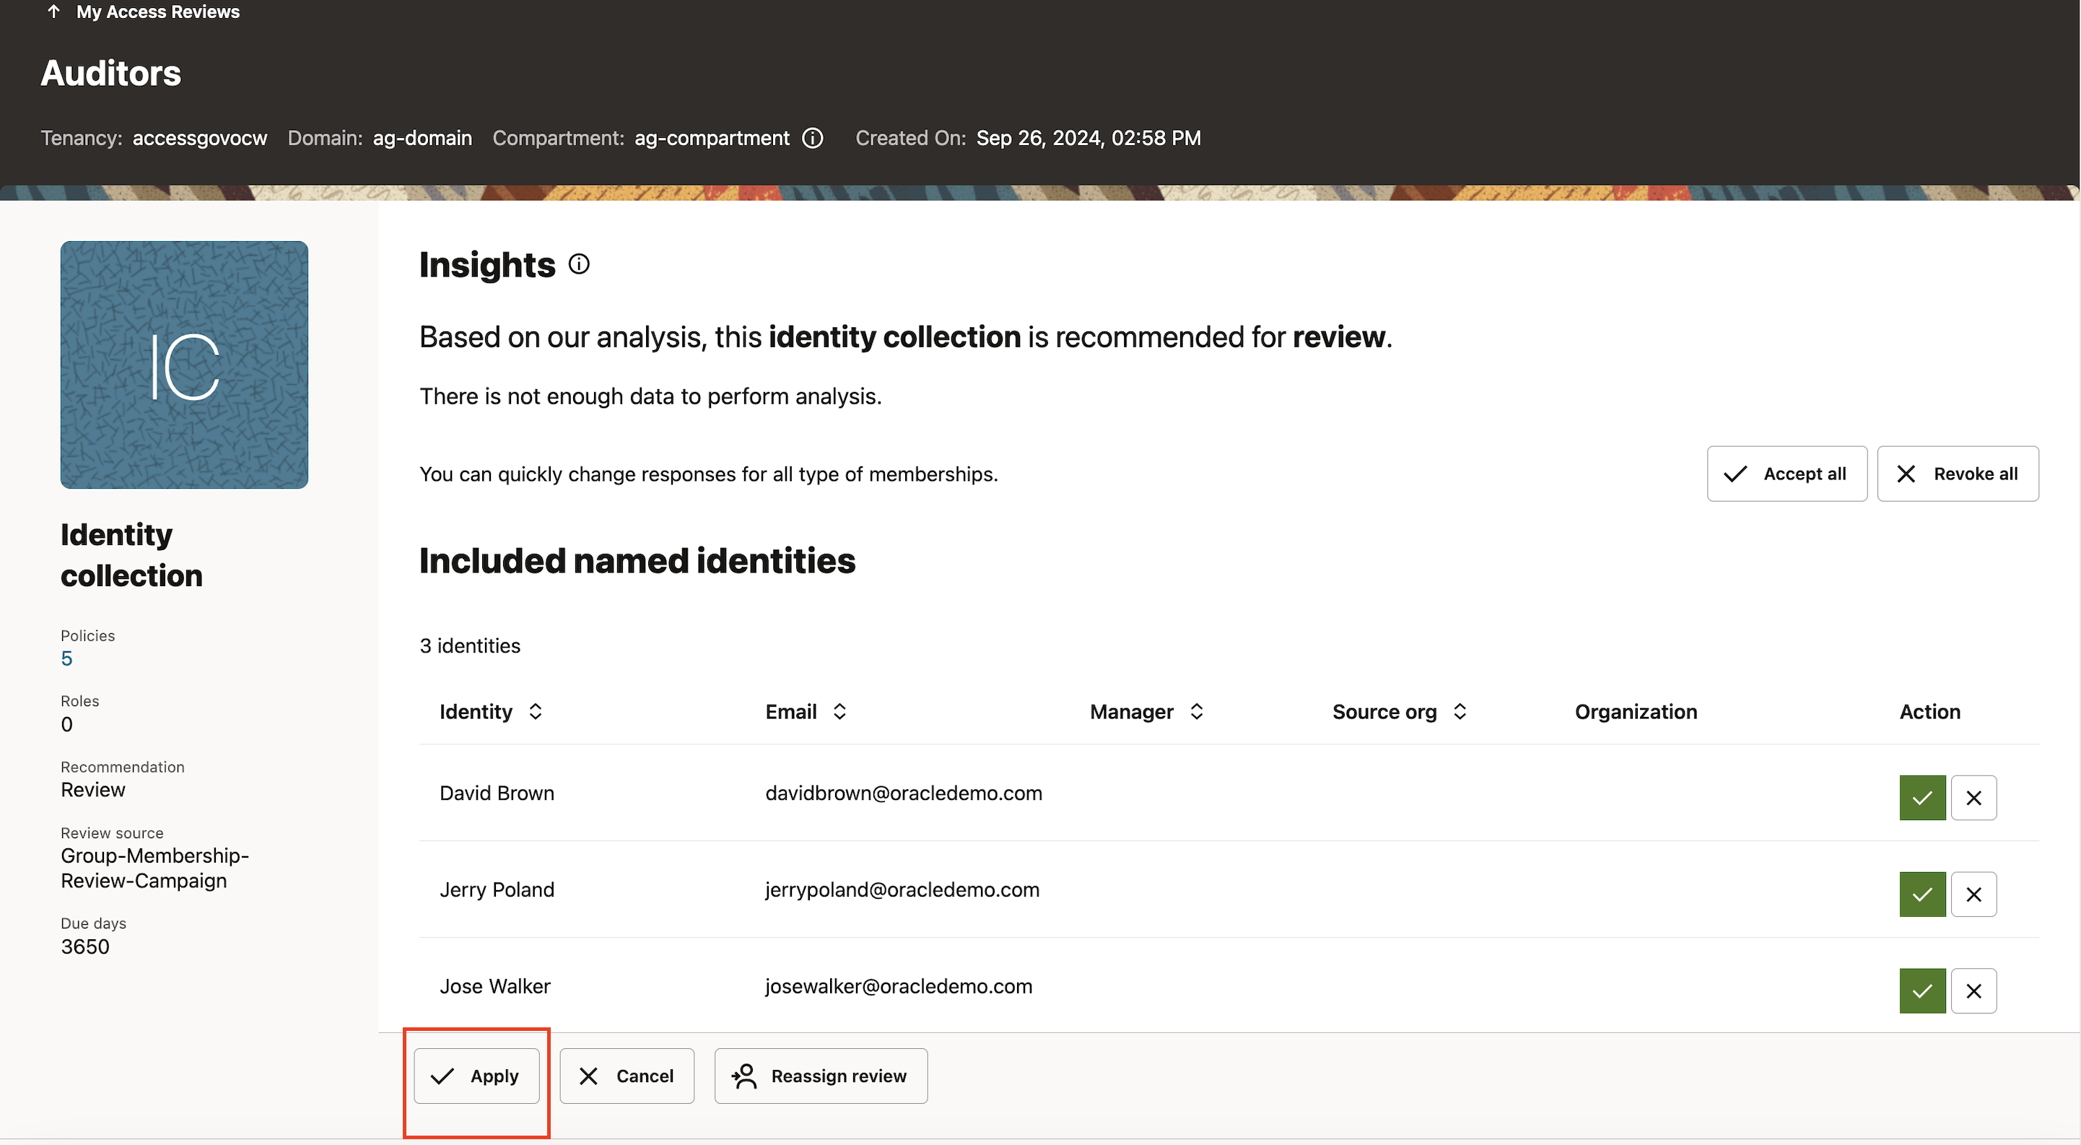Accept the membership for Jose Walker
This screenshot has height=1145, width=2081.
[1922, 991]
